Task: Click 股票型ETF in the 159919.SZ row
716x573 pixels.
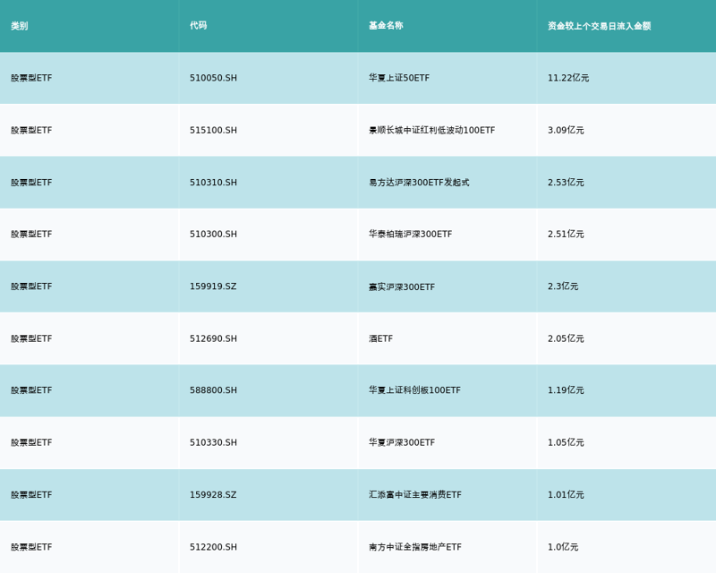Action: 31,286
